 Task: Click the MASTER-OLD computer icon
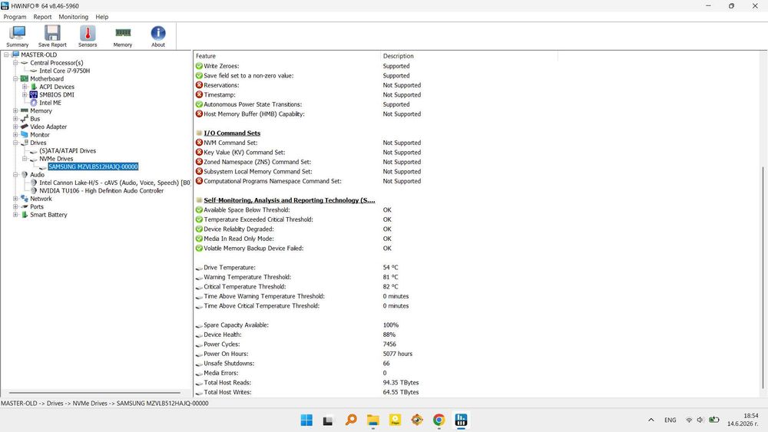15,54
